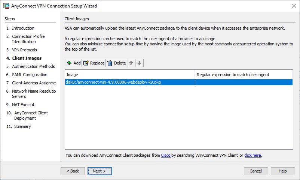Open the 'click here' download link
Screen dimensions: 300x180
[x=252, y=155]
